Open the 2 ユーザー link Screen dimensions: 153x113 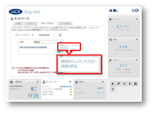[x=123, y=26]
